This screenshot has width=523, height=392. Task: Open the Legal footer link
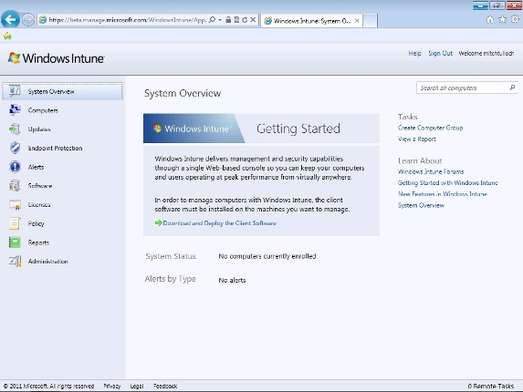[x=136, y=386]
